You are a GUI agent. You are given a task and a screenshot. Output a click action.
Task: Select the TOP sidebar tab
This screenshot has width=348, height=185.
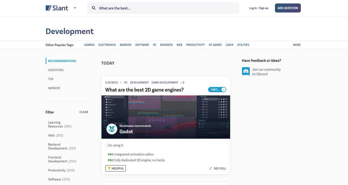coord(51,79)
